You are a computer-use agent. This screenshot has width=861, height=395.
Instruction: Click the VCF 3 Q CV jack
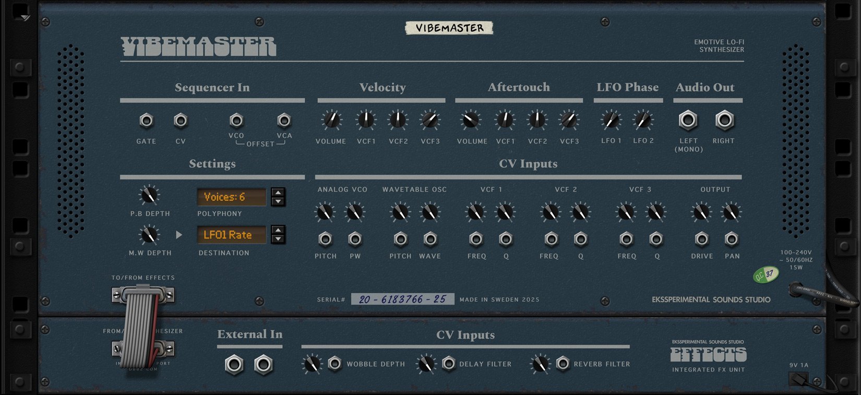click(656, 239)
